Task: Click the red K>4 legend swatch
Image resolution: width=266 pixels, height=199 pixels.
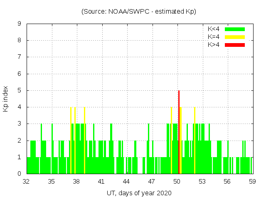Action: point(235,44)
